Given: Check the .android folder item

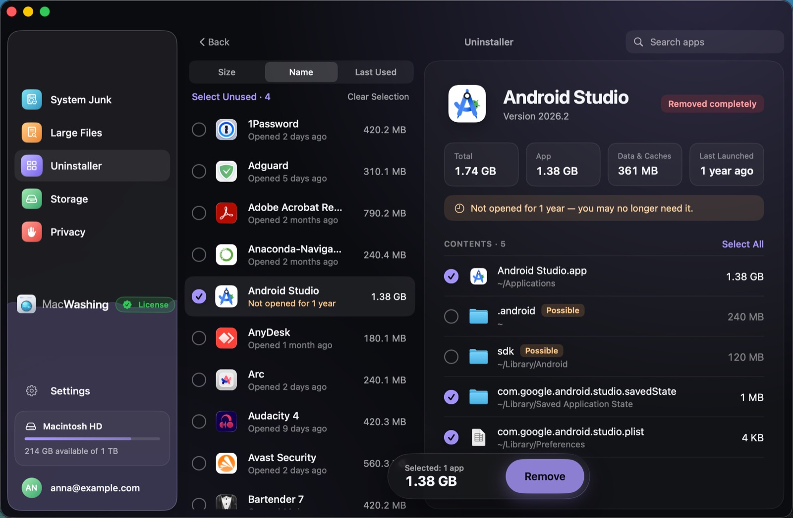Looking at the screenshot, I should (x=451, y=316).
